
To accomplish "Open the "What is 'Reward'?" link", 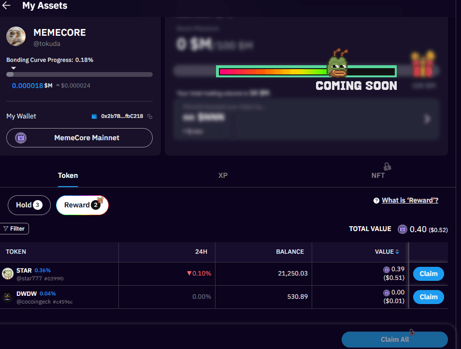I will click(410, 200).
